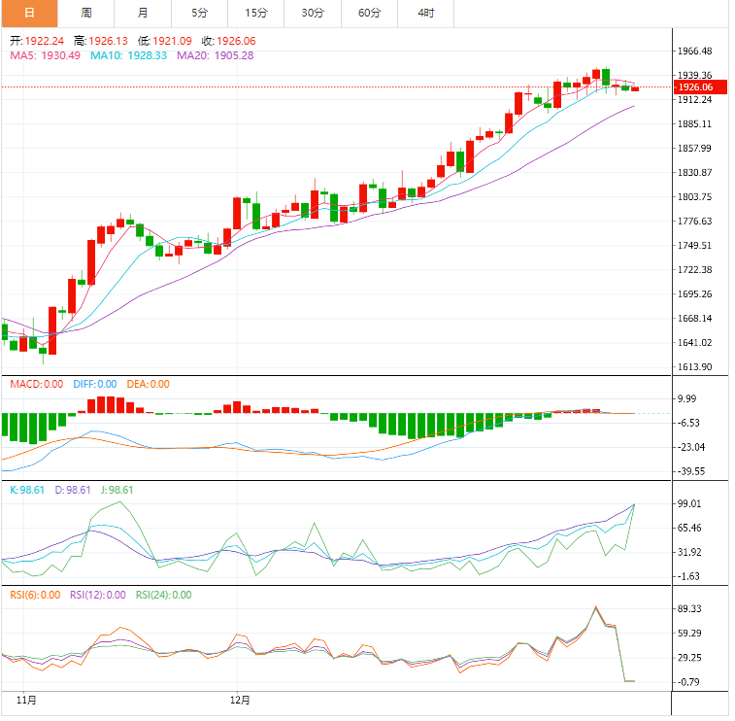Viewport: 735px width, 721px height.
Task: Click the 1966.48 price axis label
Action: click(694, 51)
